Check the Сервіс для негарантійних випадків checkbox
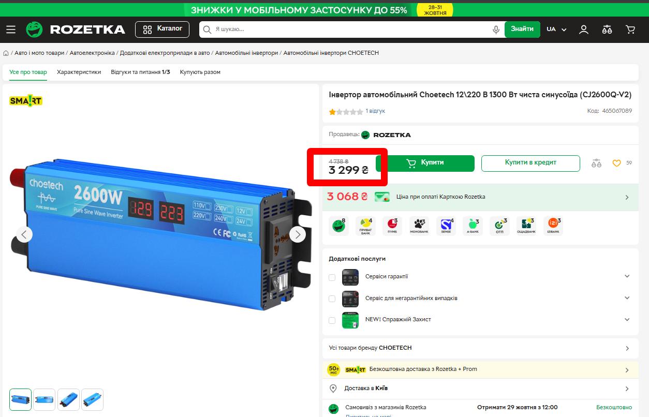 coord(332,299)
